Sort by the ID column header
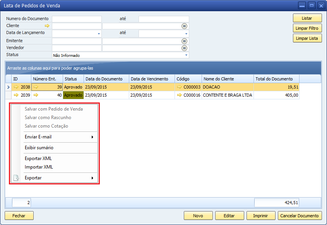Image resolution: width=327 pixels, height=225 pixels. click(21, 79)
